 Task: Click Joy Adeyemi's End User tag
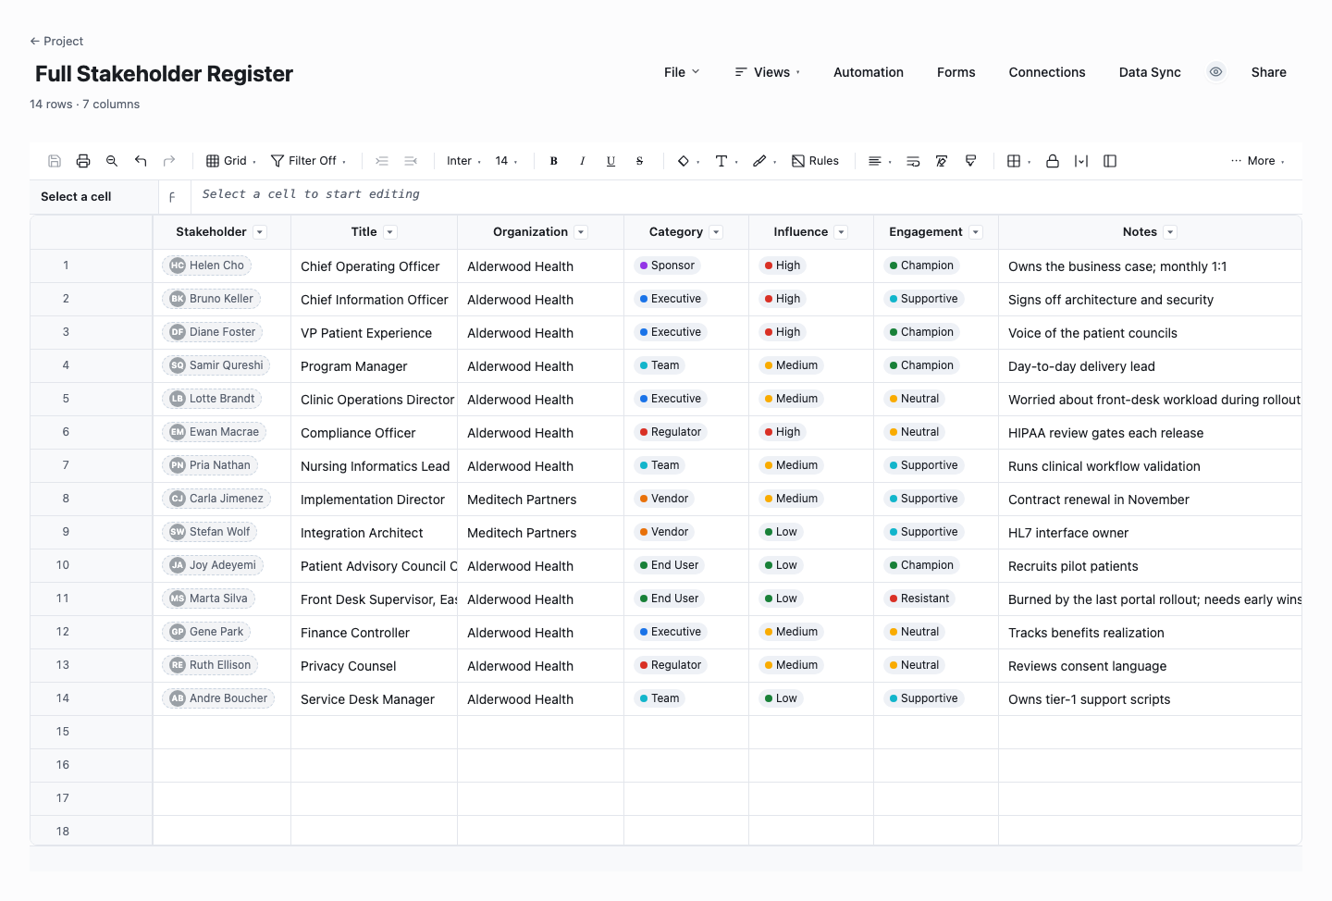coord(670,565)
